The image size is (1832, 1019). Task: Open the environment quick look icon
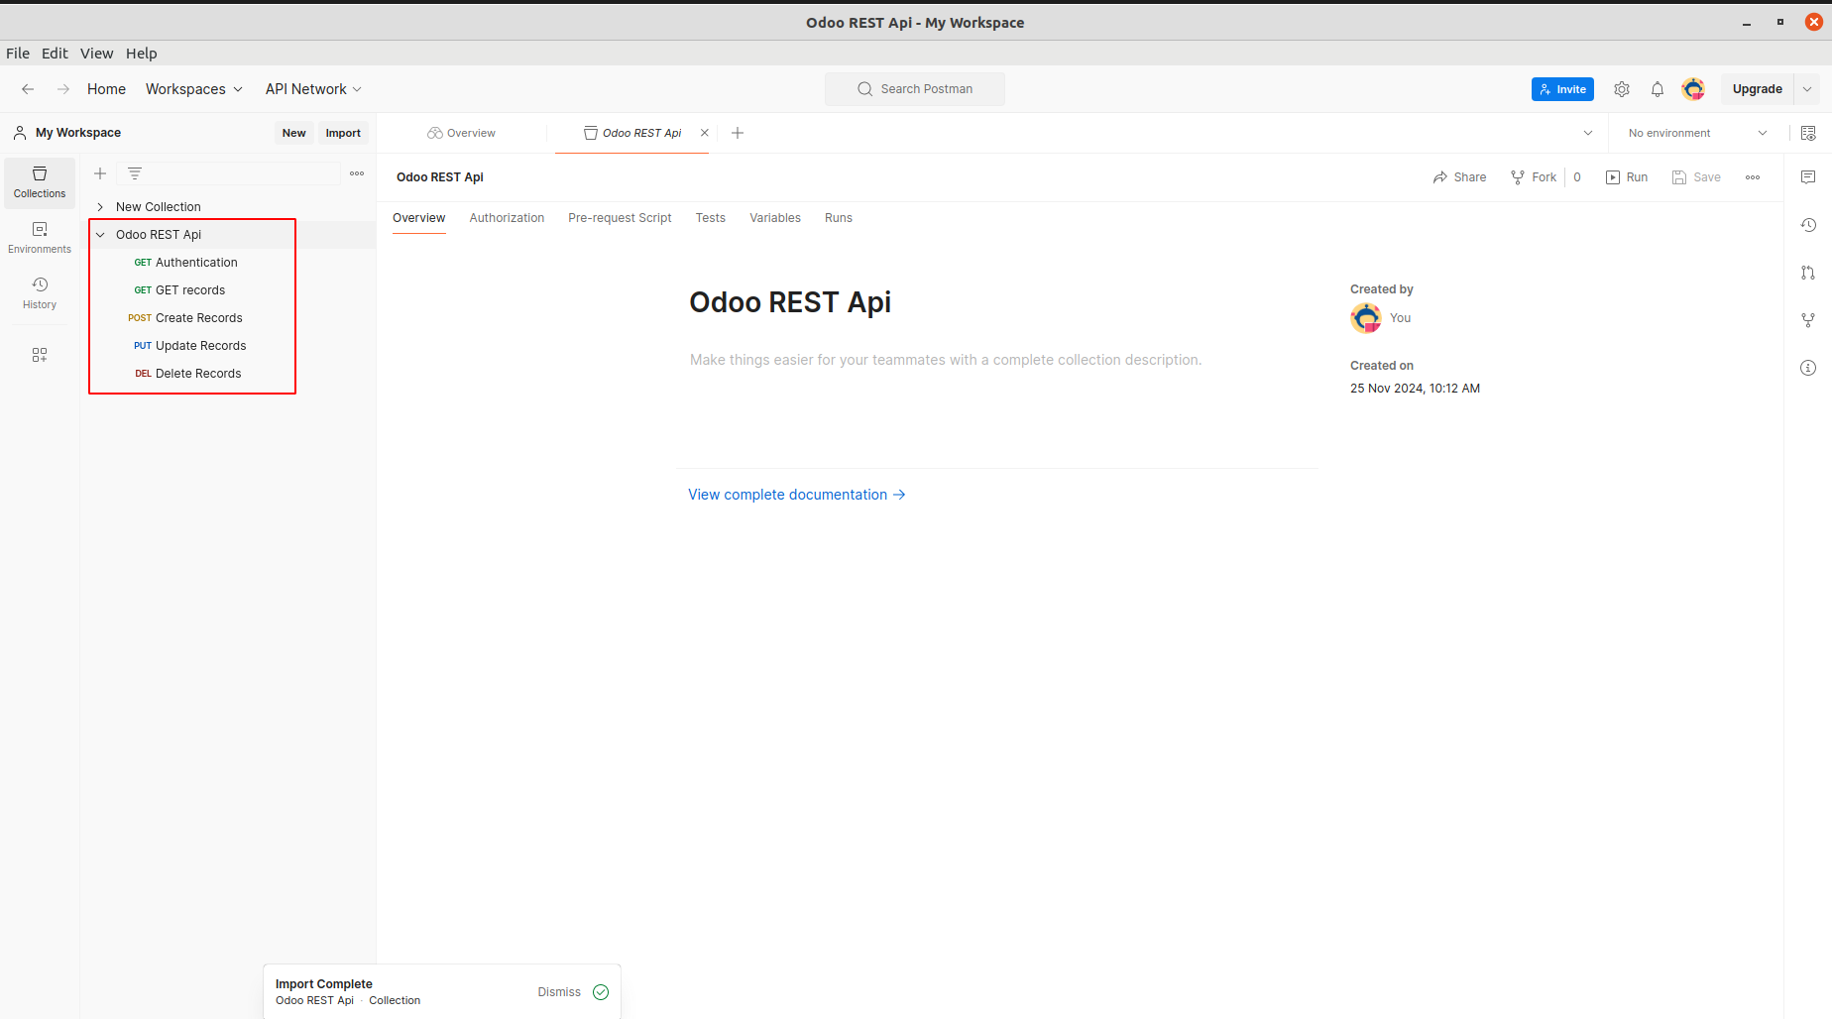pyautogui.click(x=1808, y=133)
